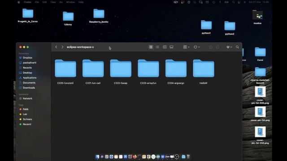
Task: Click the menu bar date and time
Action: pyautogui.click(x=259, y=2)
